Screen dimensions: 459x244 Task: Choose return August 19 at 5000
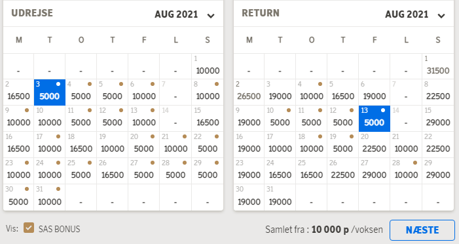coord(343,145)
